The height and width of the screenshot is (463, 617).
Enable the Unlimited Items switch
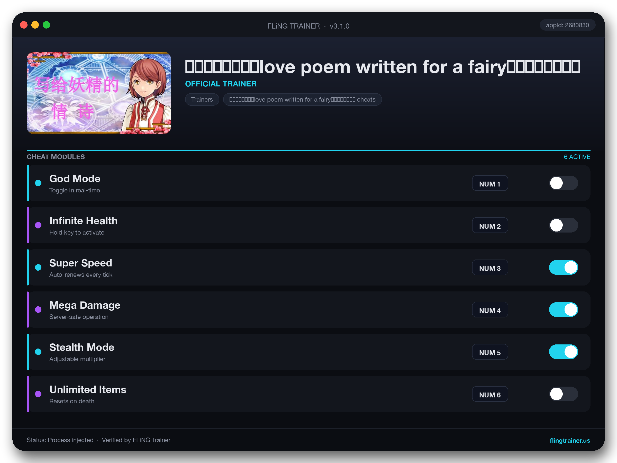(x=564, y=394)
